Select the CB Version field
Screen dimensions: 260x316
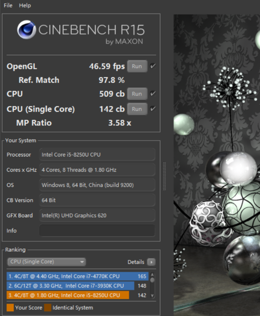[97, 201]
